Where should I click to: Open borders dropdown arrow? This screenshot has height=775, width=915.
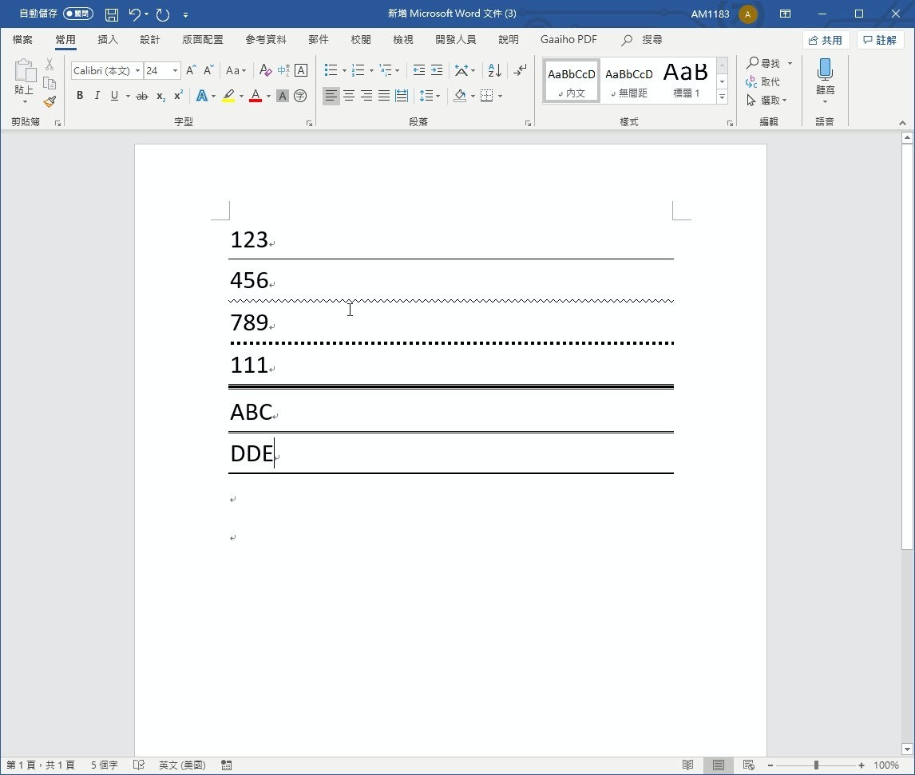[501, 96]
